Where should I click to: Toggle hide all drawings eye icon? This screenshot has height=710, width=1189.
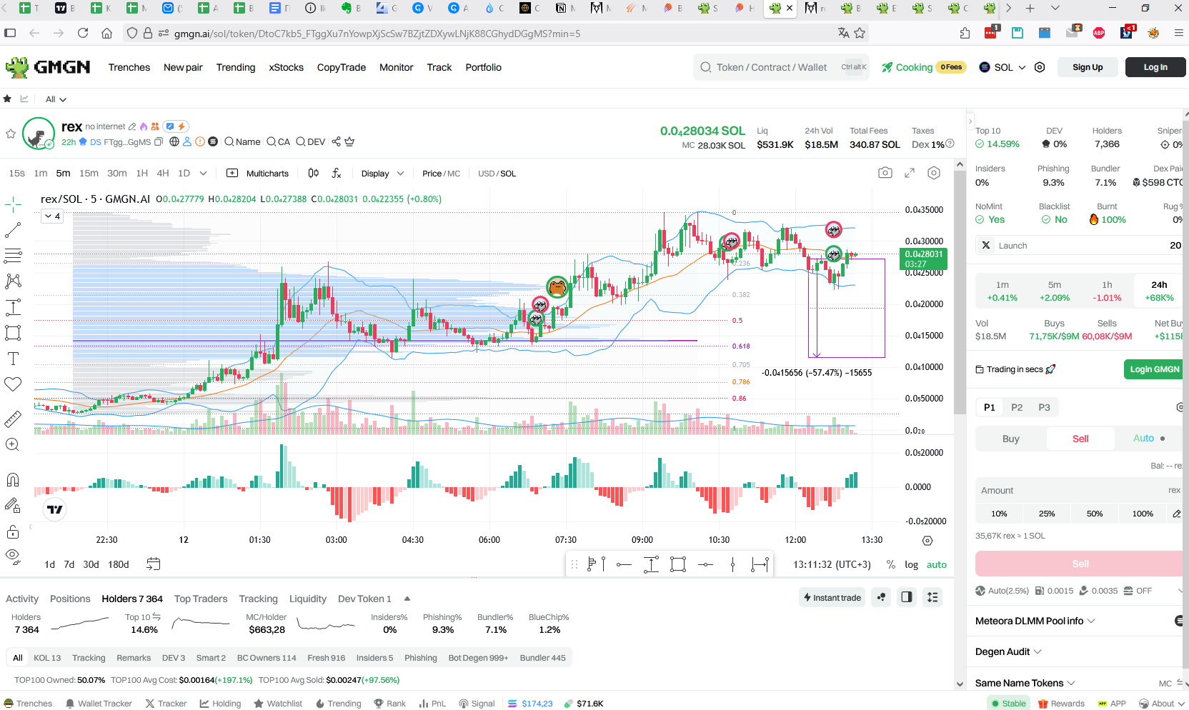tap(13, 556)
